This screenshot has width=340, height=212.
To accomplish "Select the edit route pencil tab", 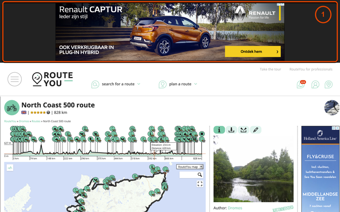I will [256, 130].
